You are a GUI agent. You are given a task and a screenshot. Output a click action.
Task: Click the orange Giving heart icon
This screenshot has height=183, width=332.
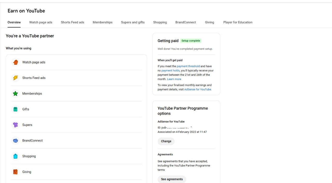pyautogui.click(x=16, y=172)
